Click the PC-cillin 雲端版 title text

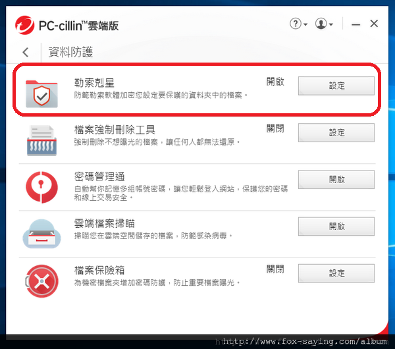click(x=78, y=26)
